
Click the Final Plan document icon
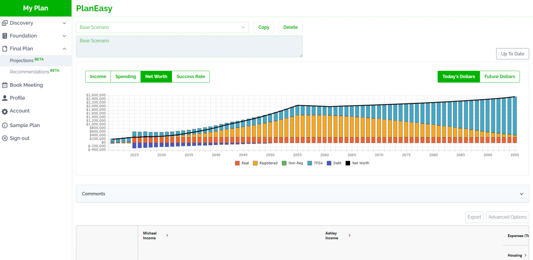5,49
